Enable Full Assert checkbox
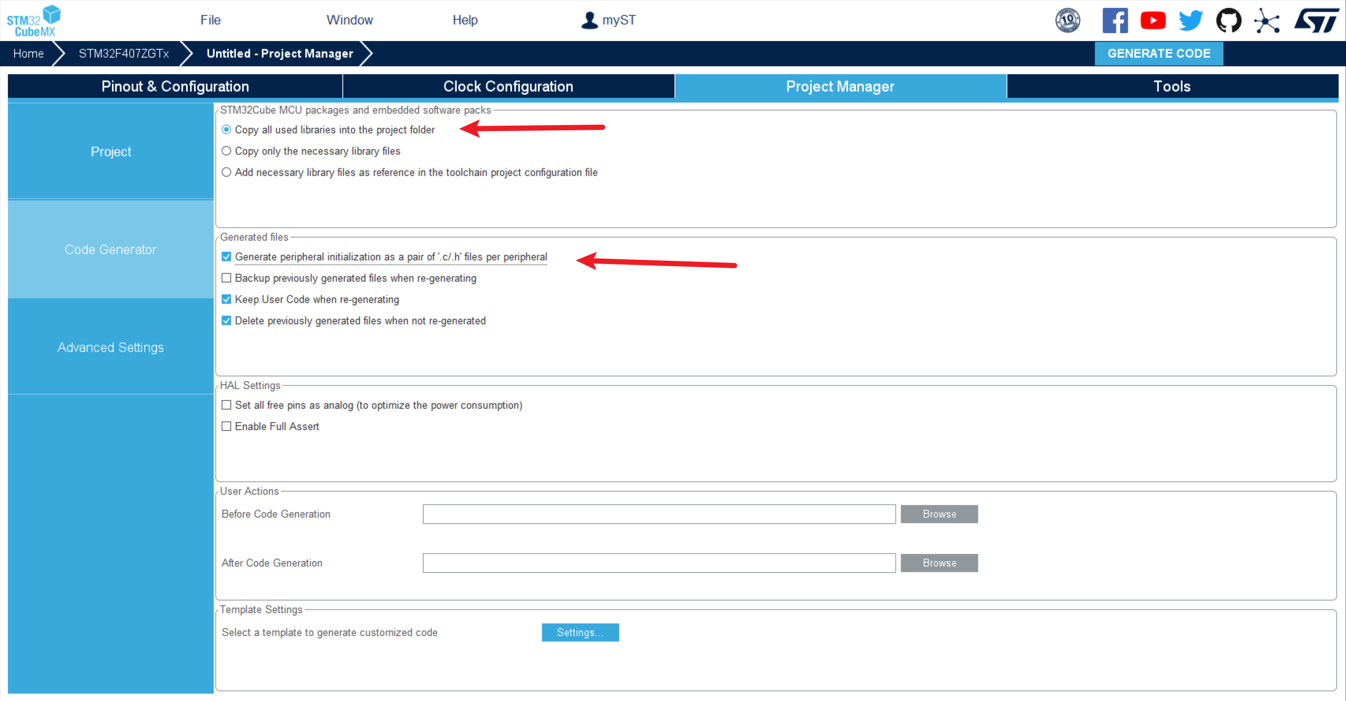 [227, 426]
